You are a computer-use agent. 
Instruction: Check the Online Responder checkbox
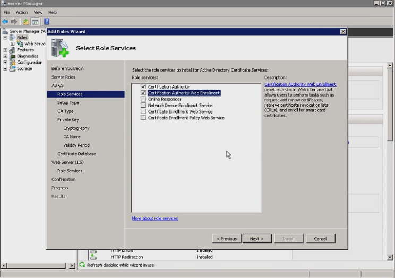tap(143, 99)
